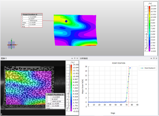Pin the 分析曲线 panel using the pushpin icon
Screen dimensions: 159x116
(154, 58)
